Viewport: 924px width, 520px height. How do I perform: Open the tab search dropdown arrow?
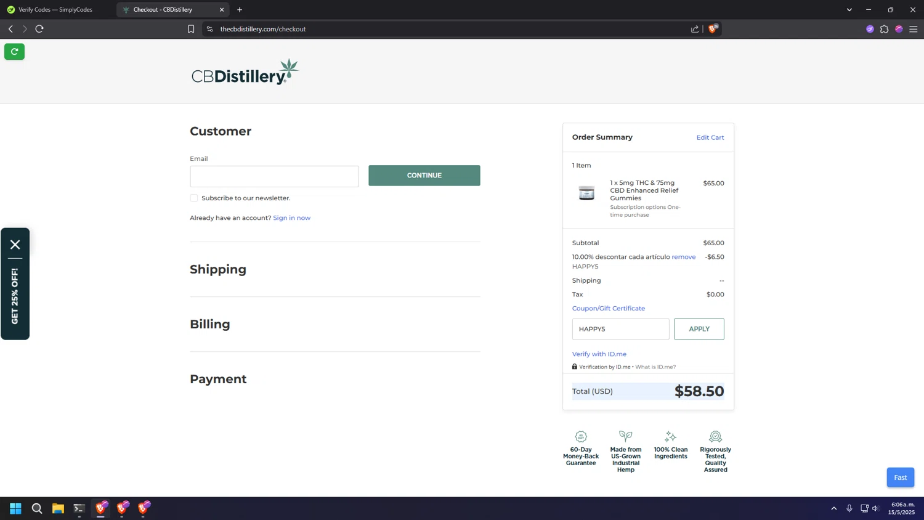coord(849,10)
